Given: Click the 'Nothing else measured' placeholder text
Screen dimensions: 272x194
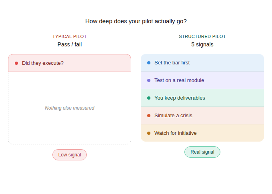Looking at the screenshot, I should 70,108.
